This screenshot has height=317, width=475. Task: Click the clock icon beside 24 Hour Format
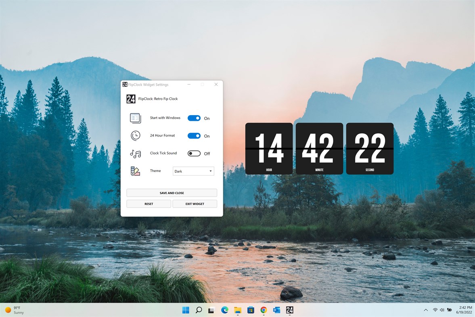(x=135, y=136)
